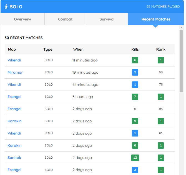The image size is (186, 175).
Task: Click the '3 hours ago' cell
Action: 83,97
